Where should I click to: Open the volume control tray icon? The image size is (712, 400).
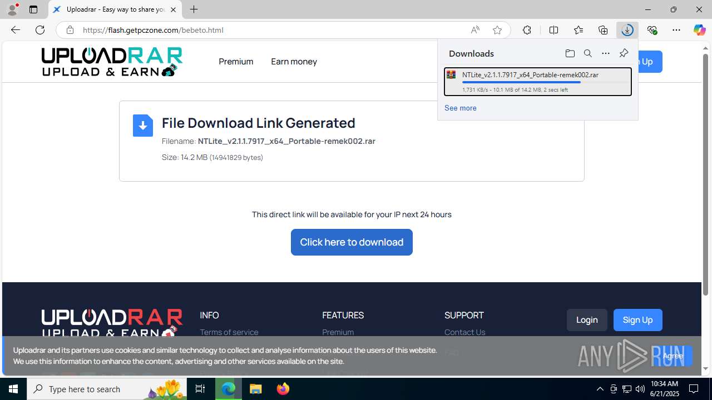click(640, 389)
